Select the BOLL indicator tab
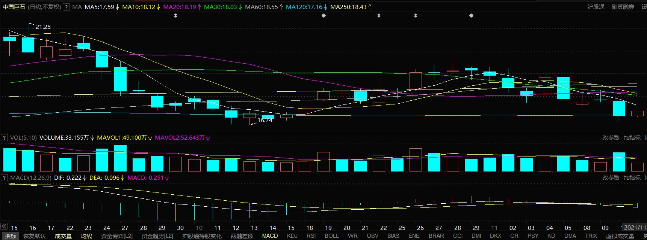Viewport: 647px width, 240px height. (331, 236)
